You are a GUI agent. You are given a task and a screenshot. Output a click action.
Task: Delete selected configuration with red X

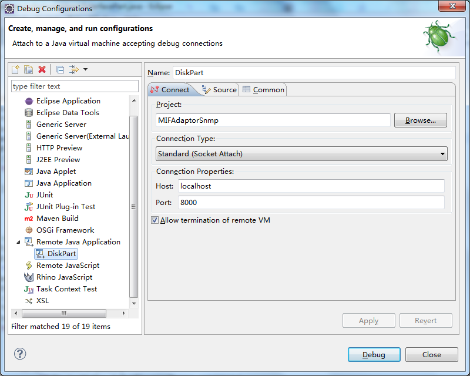point(42,69)
